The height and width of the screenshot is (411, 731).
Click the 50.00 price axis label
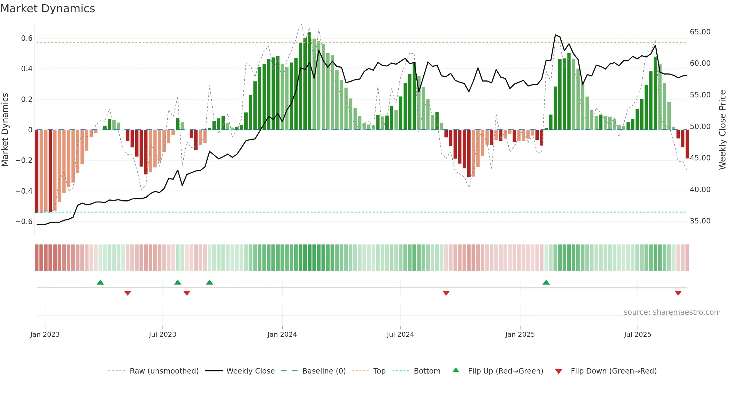coord(700,126)
